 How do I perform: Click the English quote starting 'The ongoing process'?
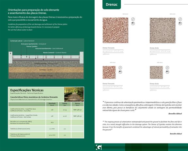click(x=142, y=126)
